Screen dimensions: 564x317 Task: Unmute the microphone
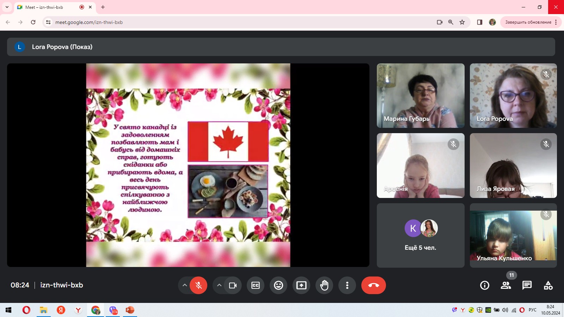(x=198, y=285)
